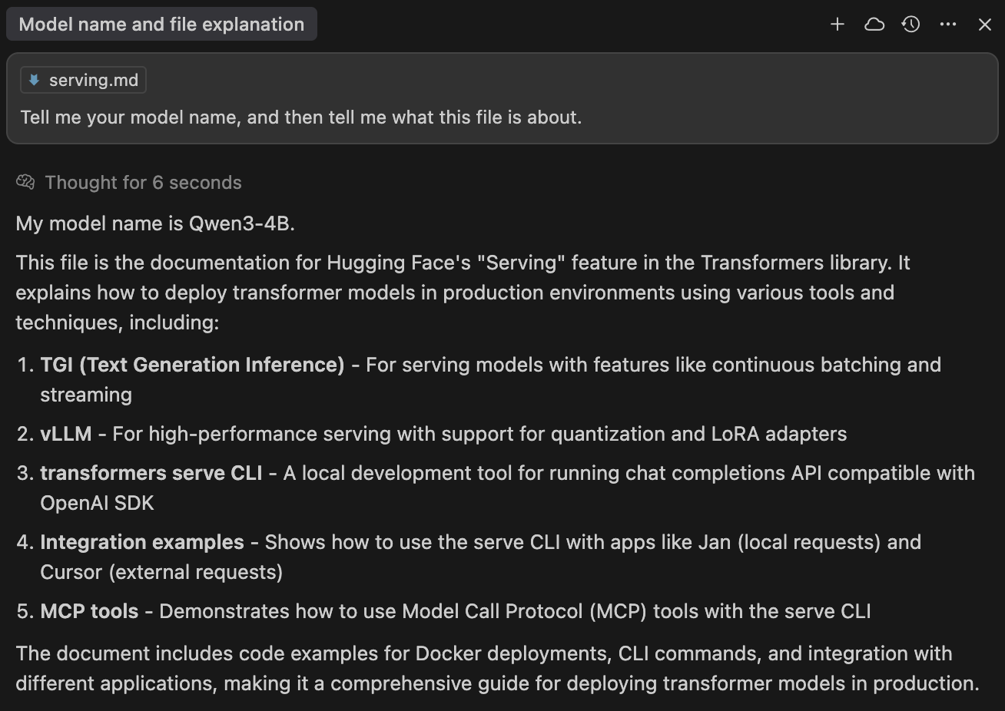The image size is (1005, 711).
Task: Select the "Model name and file explanation" tab
Action: click(x=161, y=25)
